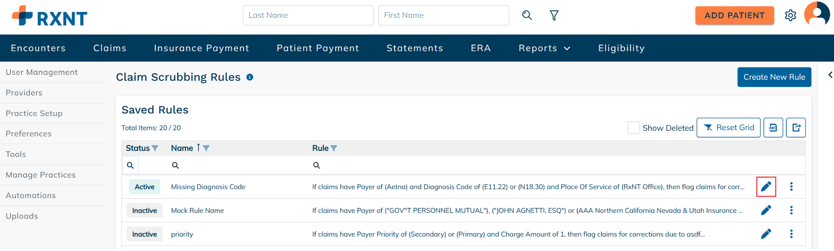This screenshot has height=251, width=834.
Task: Click the export grid icon button
Action: (x=796, y=128)
